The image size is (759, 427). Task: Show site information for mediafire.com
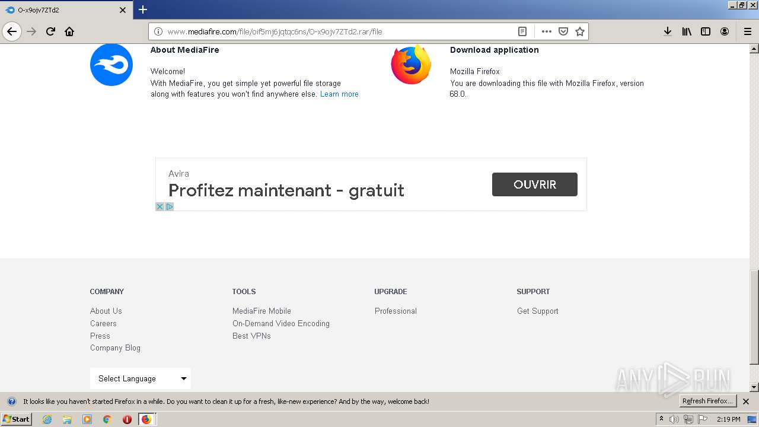pos(158,31)
